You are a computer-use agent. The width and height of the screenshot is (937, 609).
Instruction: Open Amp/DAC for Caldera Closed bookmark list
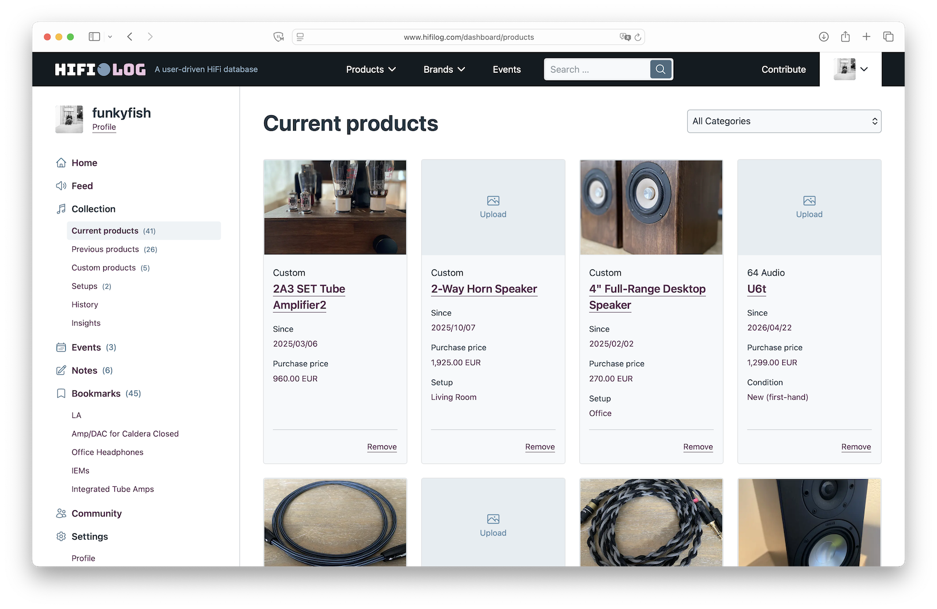click(125, 434)
